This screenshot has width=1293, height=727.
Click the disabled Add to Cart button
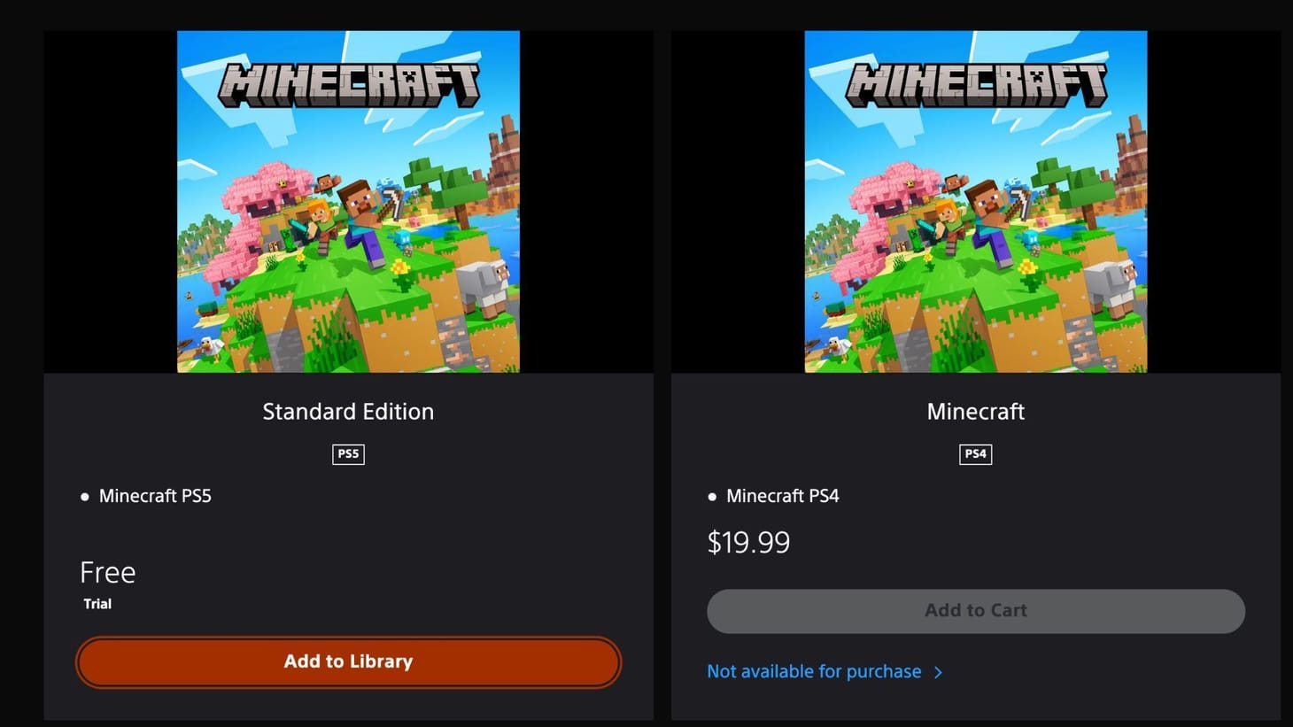pyautogui.click(x=975, y=610)
